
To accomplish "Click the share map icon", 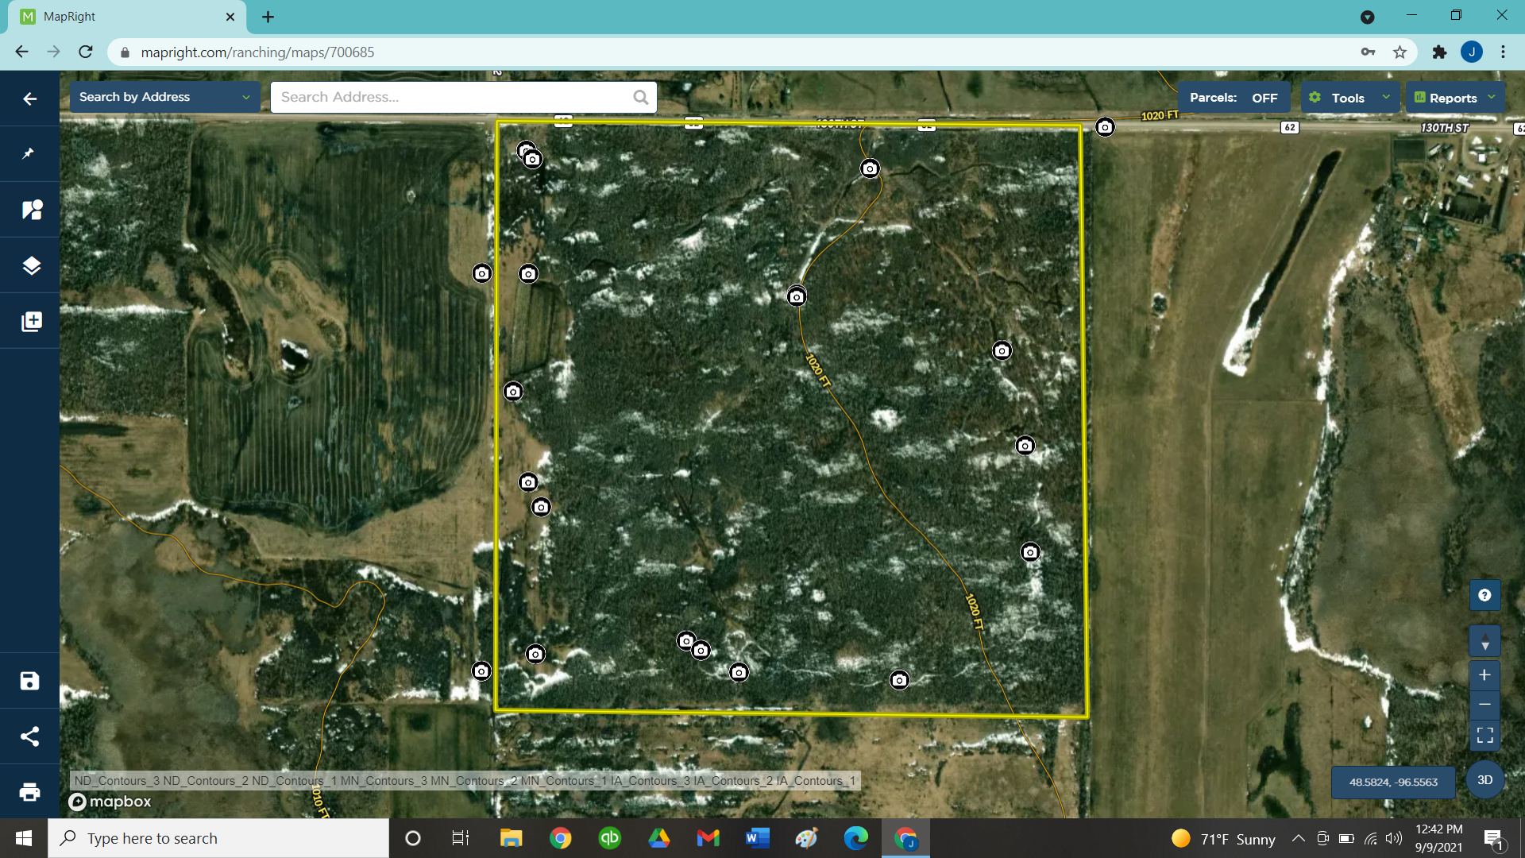I will 30,736.
